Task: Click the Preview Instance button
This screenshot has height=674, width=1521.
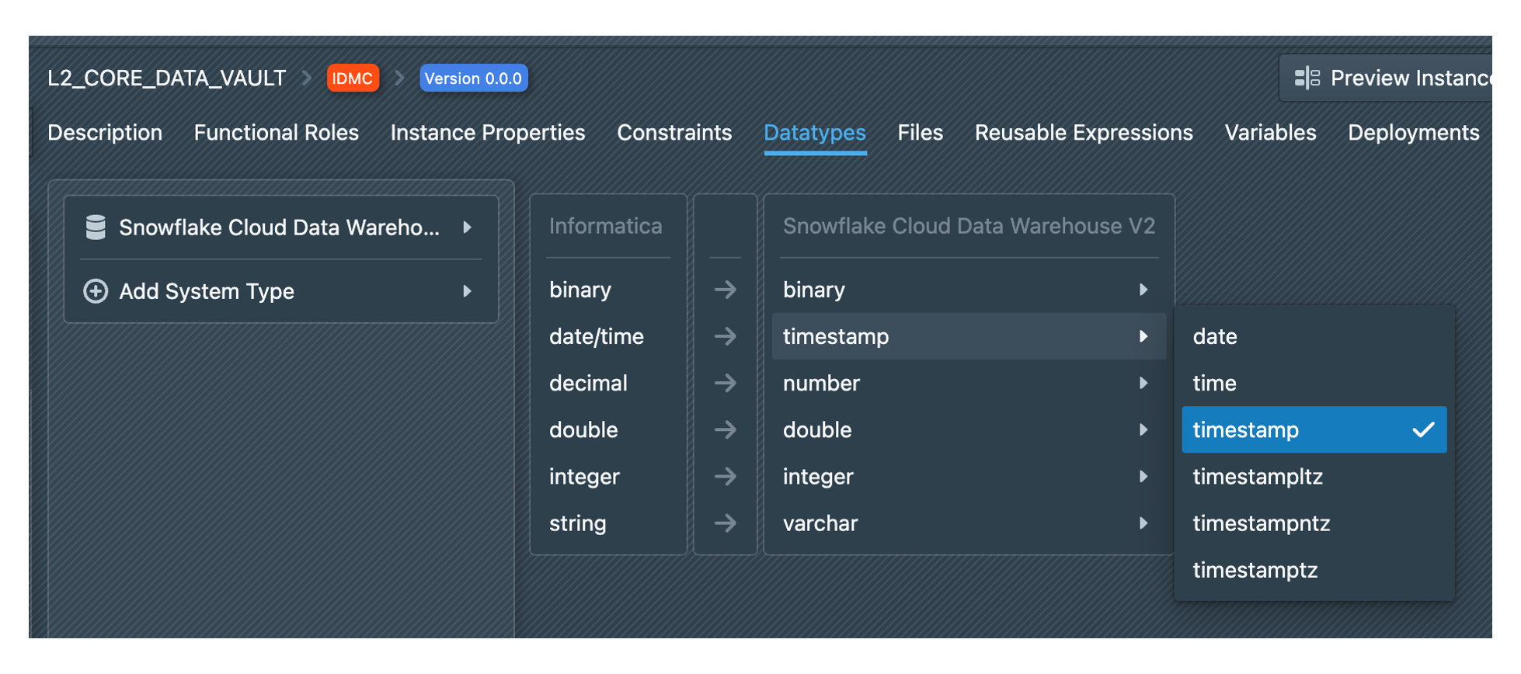Action: pyautogui.click(x=1390, y=78)
